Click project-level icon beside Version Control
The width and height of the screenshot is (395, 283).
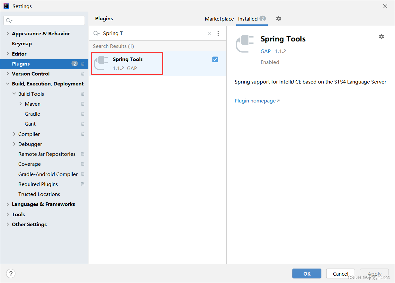83,74
